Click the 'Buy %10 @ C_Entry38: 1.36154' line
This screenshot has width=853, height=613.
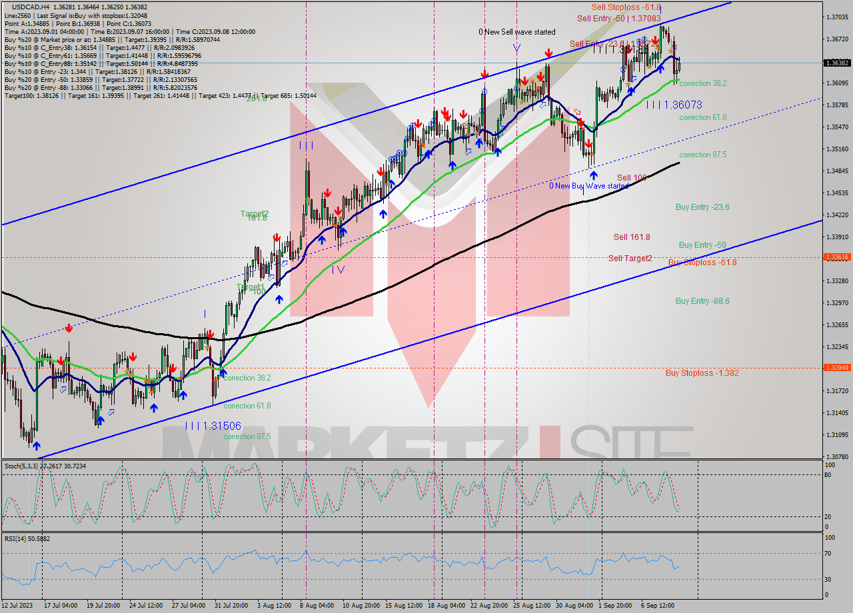(x=100, y=47)
